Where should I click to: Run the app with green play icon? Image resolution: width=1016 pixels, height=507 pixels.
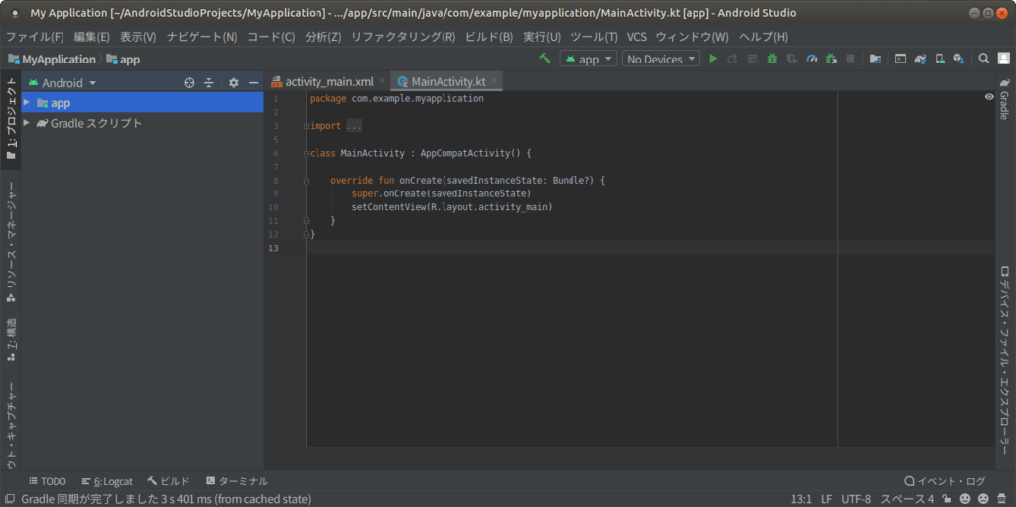(713, 59)
